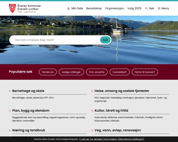178x142 pixels.
Task: Click chevron beside Næring og landbruk
Action: [10, 130]
